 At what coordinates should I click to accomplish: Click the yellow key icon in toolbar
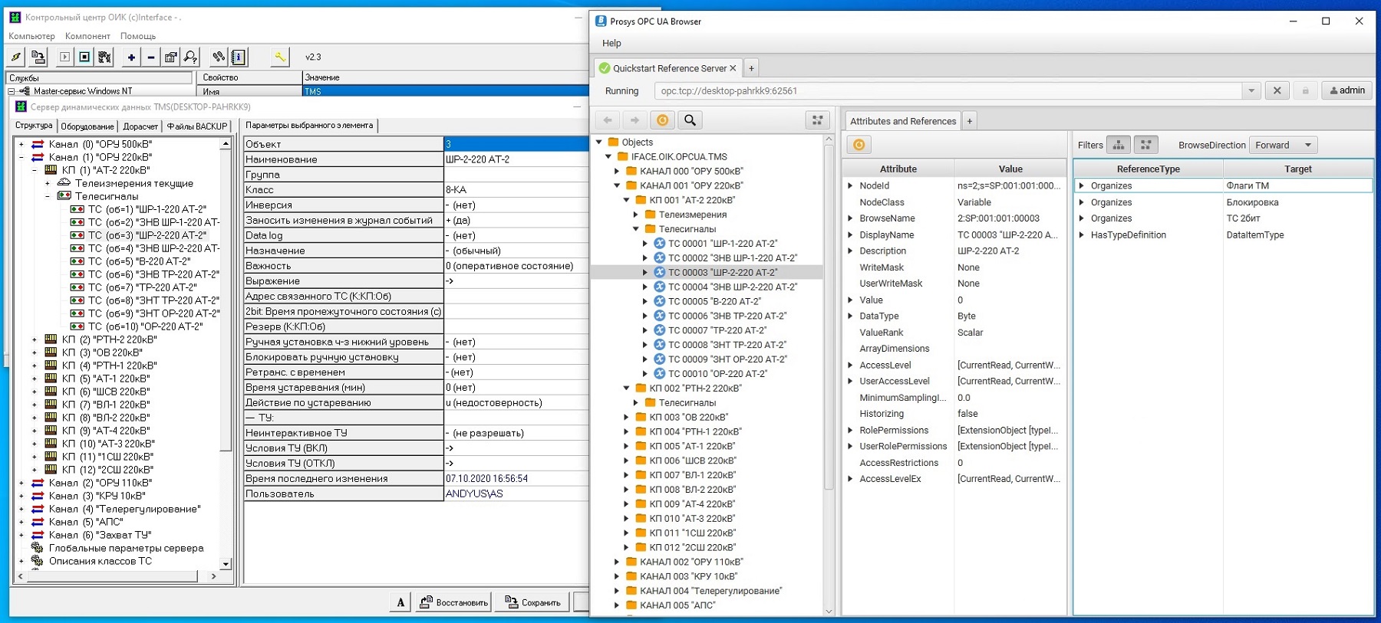[x=279, y=57]
